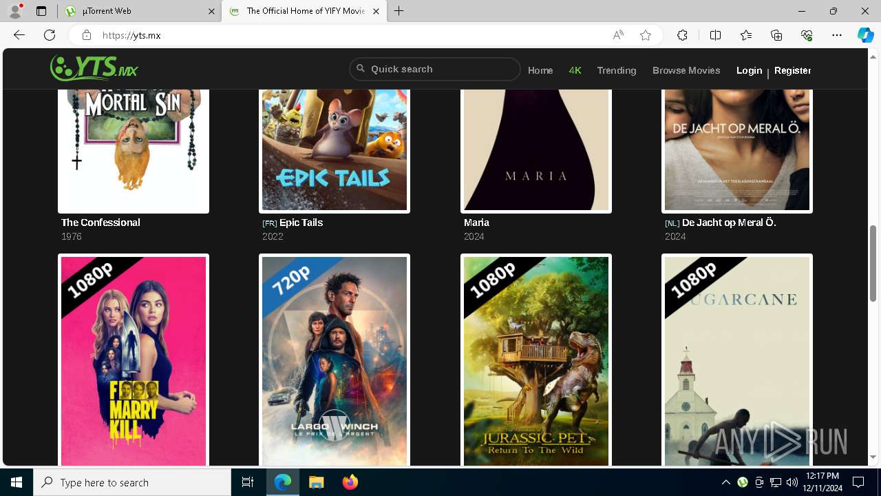
Task: Click The Confessional title link
Action: (x=100, y=223)
